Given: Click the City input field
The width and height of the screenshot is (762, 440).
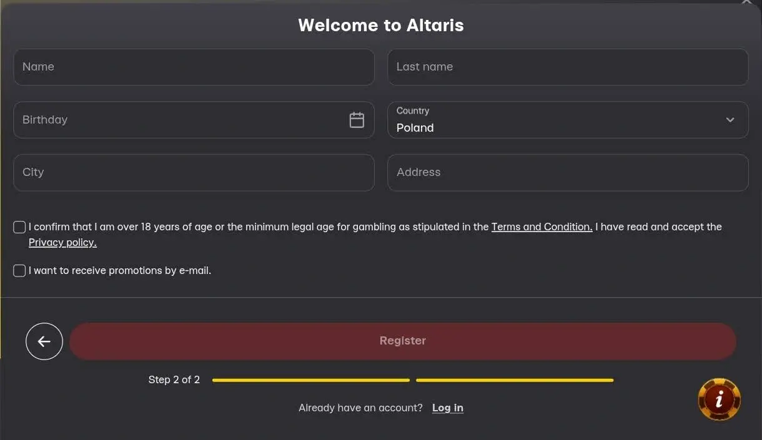Looking at the screenshot, I should 194,173.
